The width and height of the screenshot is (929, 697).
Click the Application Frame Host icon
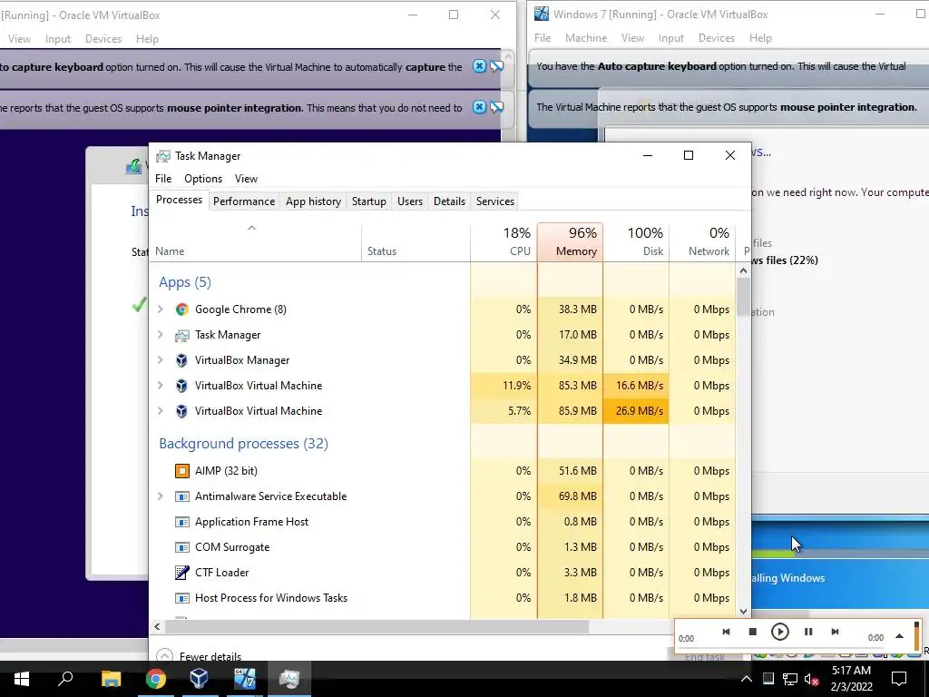point(181,522)
